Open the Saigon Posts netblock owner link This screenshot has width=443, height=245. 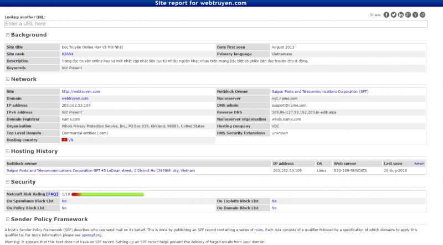320,91
